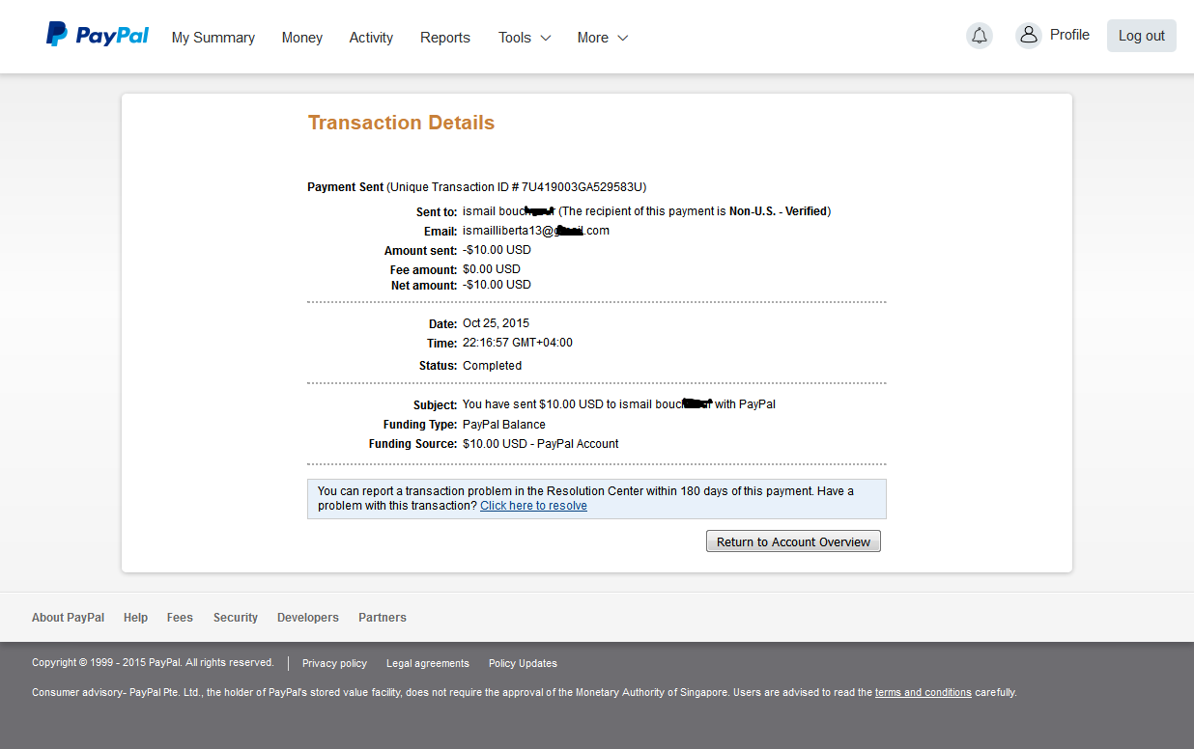Open the About PayPal footer link
The width and height of the screenshot is (1194, 749).
point(68,618)
